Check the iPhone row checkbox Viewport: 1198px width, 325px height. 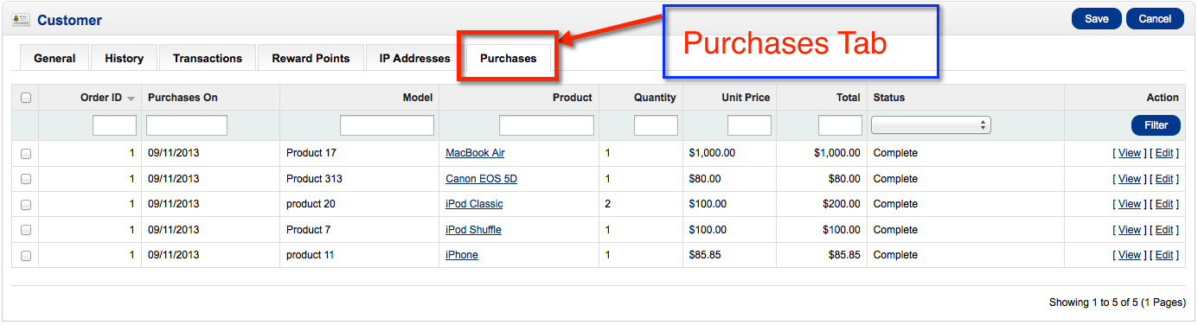[x=26, y=255]
